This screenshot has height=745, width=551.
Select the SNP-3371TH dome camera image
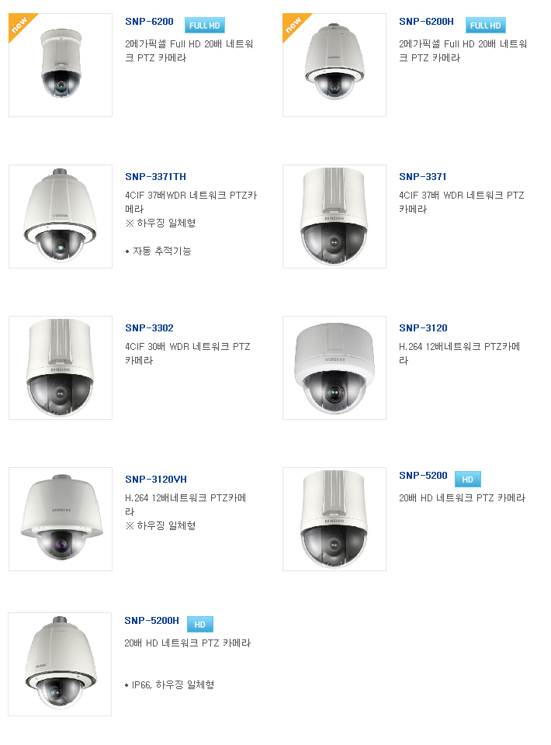[61, 217]
